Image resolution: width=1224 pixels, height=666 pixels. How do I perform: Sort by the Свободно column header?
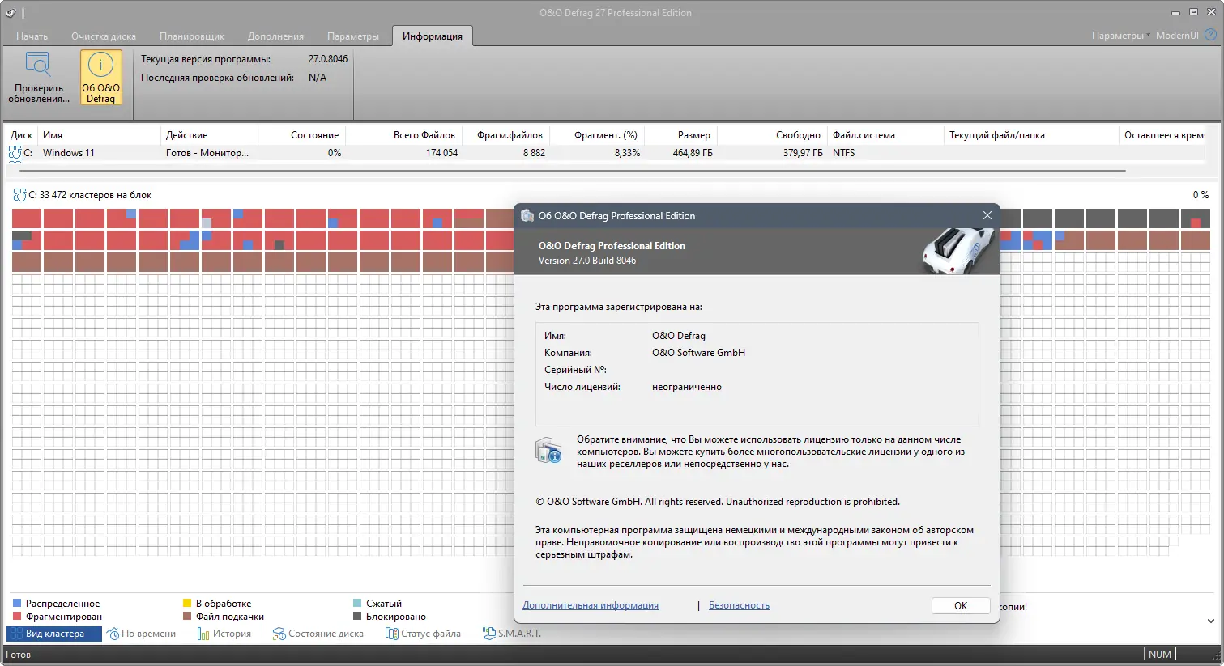pos(773,135)
